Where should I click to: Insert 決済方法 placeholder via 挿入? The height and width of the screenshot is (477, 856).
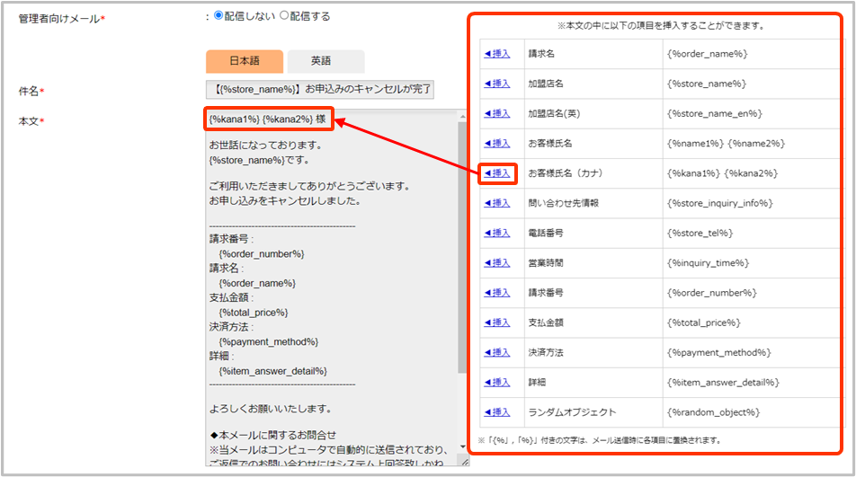pyautogui.click(x=497, y=352)
